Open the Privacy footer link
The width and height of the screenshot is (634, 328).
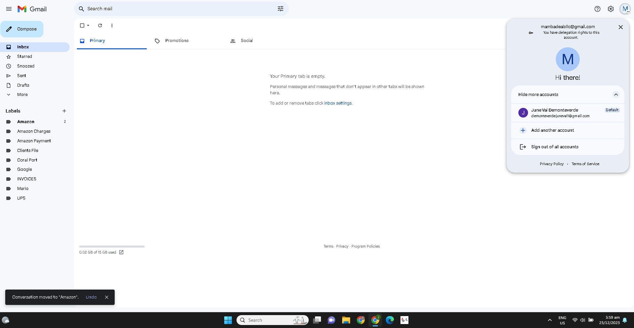click(x=342, y=246)
